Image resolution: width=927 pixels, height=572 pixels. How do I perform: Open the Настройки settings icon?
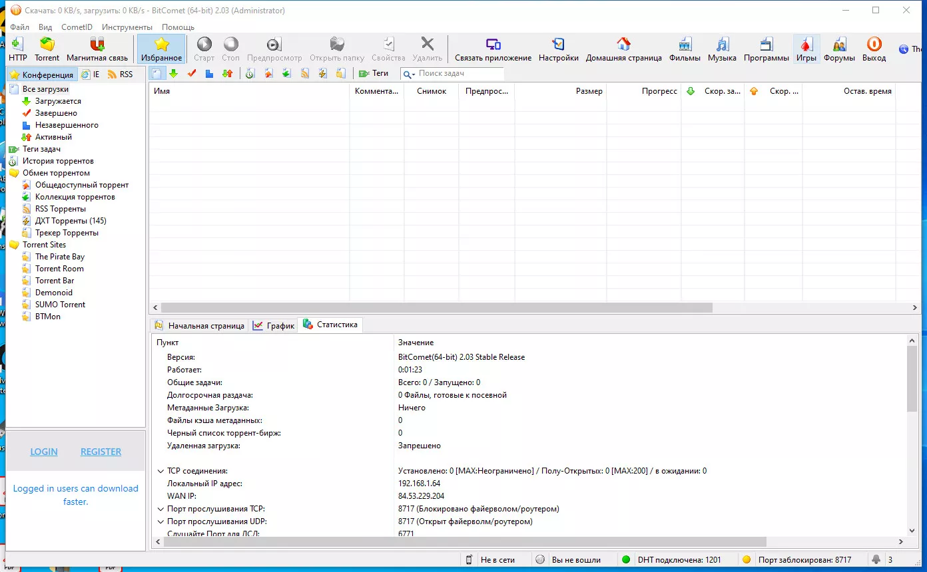pos(558,45)
